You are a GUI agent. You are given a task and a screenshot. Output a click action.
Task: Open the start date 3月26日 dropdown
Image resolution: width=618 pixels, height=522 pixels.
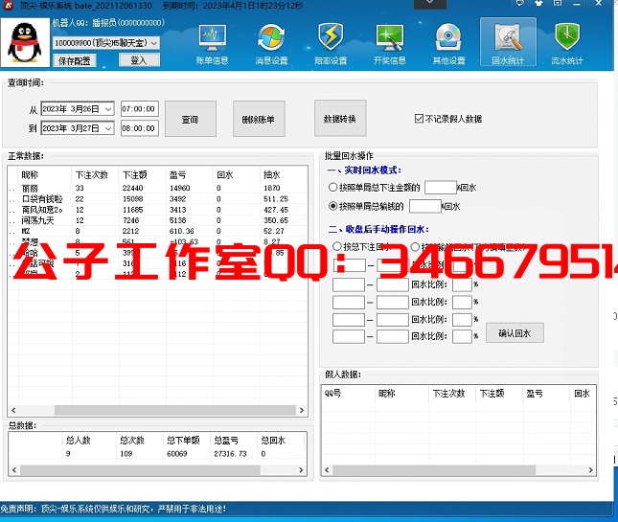pos(108,109)
